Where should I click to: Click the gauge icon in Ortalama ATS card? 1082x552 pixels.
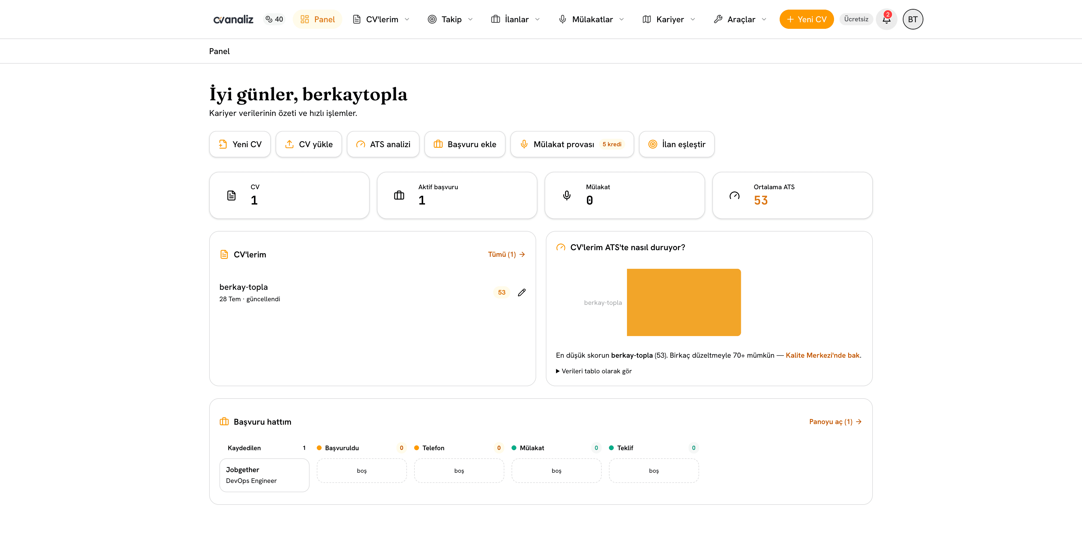[734, 196]
